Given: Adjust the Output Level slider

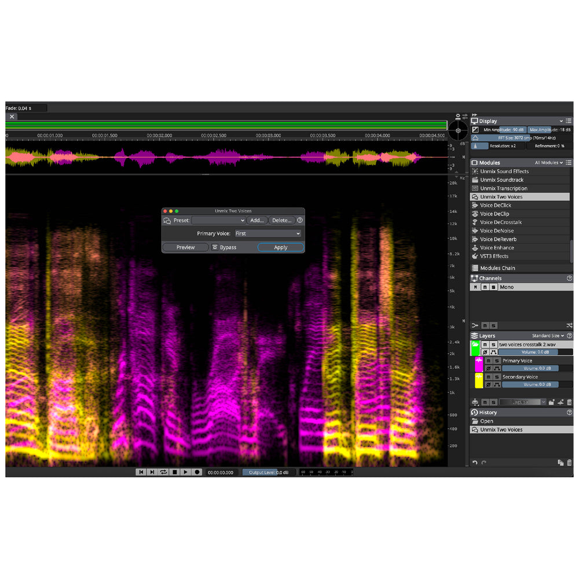Looking at the screenshot, I should pos(269,472).
